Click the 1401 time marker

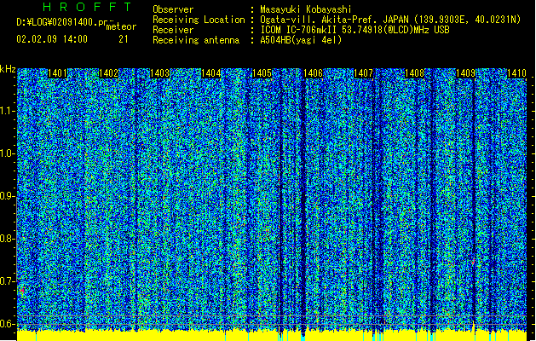click(x=57, y=73)
